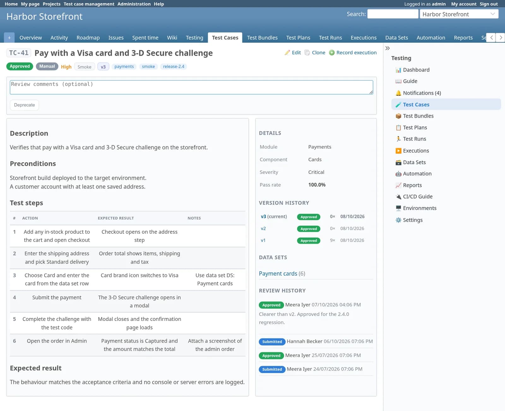505x411 pixels.
Task: Open version v1 in version history
Action: click(263, 241)
